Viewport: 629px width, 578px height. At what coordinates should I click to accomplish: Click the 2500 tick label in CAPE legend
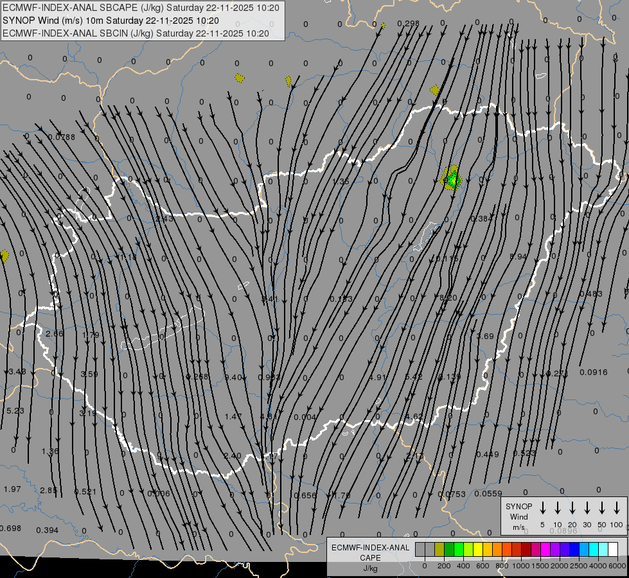tap(578, 566)
